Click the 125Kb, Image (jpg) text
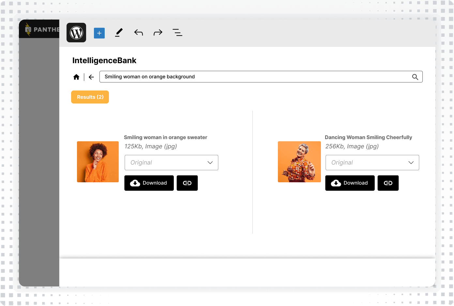Viewport: 454px width, 306px height. click(x=151, y=146)
